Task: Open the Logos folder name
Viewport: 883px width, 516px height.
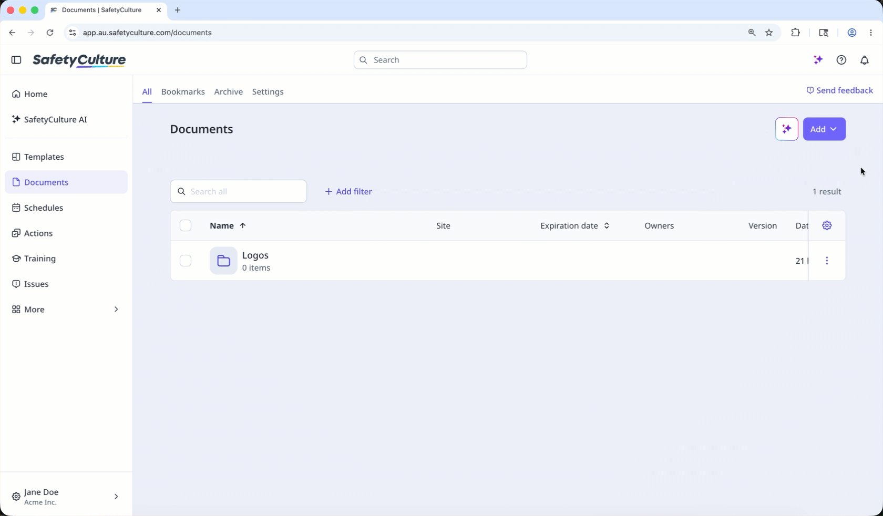Action: tap(255, 255)
